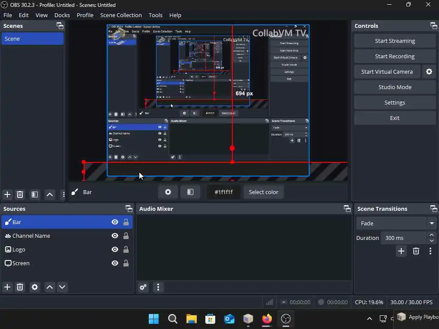Open the Tools menu
This screenshot has height=329, width=439.
(155, 15)
